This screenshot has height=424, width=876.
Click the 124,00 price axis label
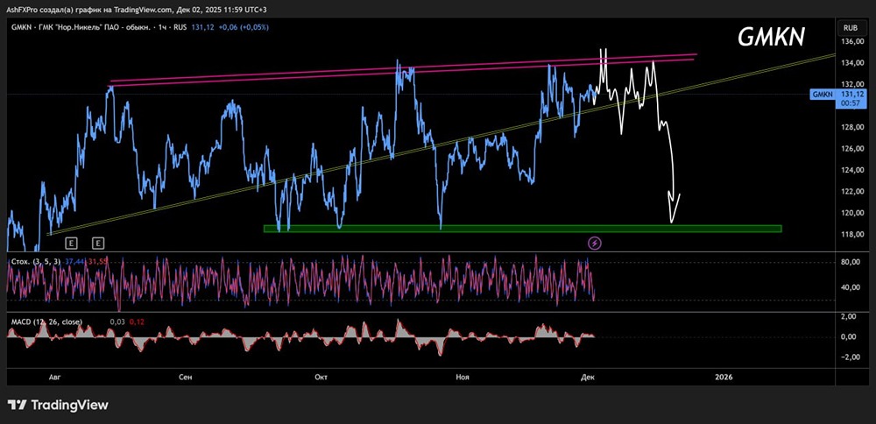(x=851, y=170)
